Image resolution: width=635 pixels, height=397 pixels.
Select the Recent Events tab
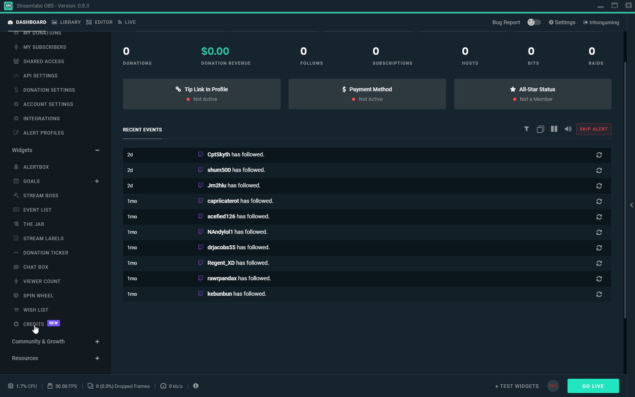click(x=142, y=130)
